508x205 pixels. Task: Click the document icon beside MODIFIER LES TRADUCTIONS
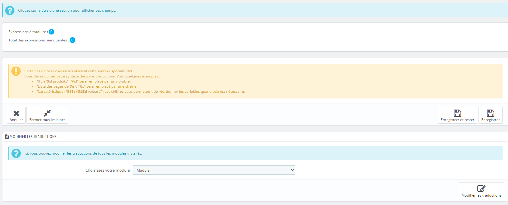[x=7, y=137]
